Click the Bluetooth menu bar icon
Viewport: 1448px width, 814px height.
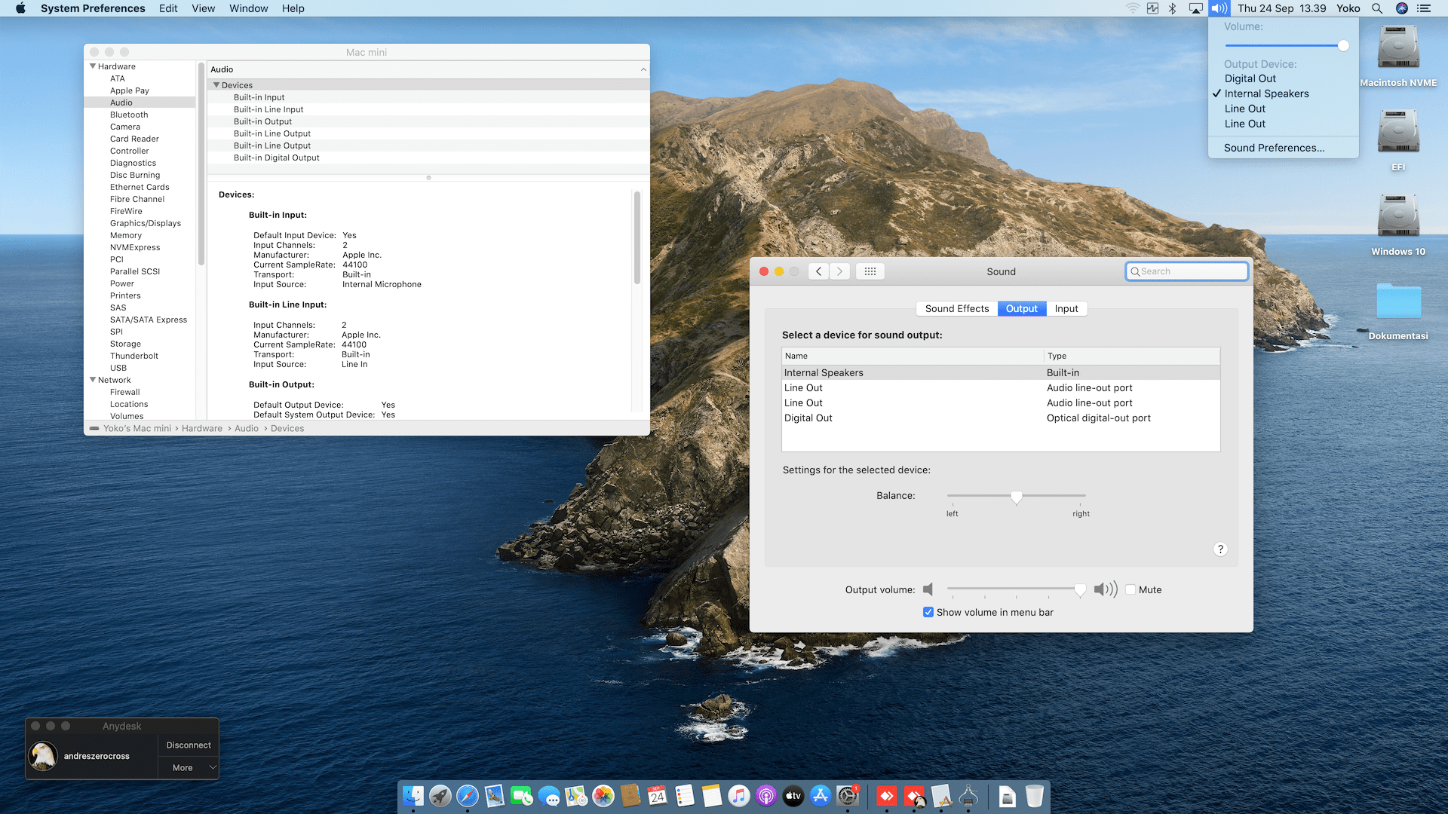(1173, 8)
